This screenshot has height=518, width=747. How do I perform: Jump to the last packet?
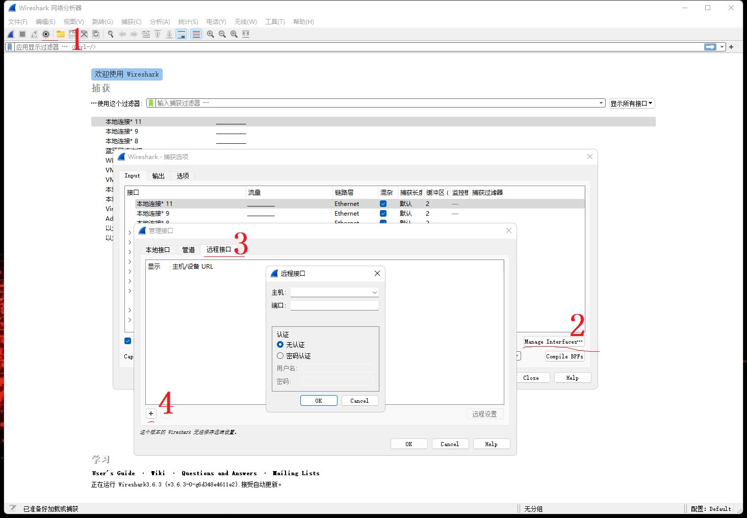169,34
